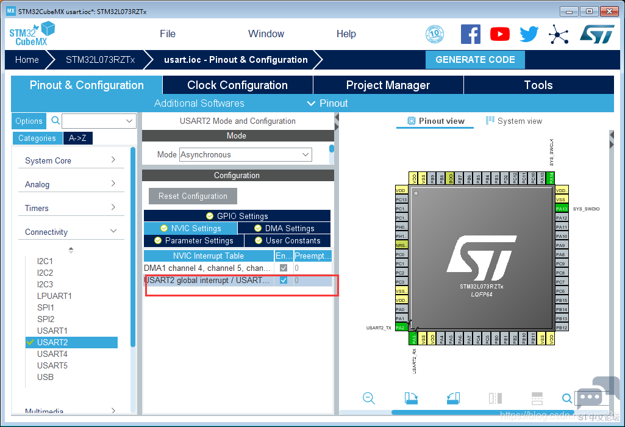Image resolution: width=625 pixels, height=427 pixels.
Task: Switch to System view
Action: [x=514, y=121]
